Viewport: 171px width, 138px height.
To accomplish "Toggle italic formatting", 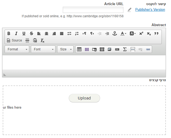I will tap(16, 33).
